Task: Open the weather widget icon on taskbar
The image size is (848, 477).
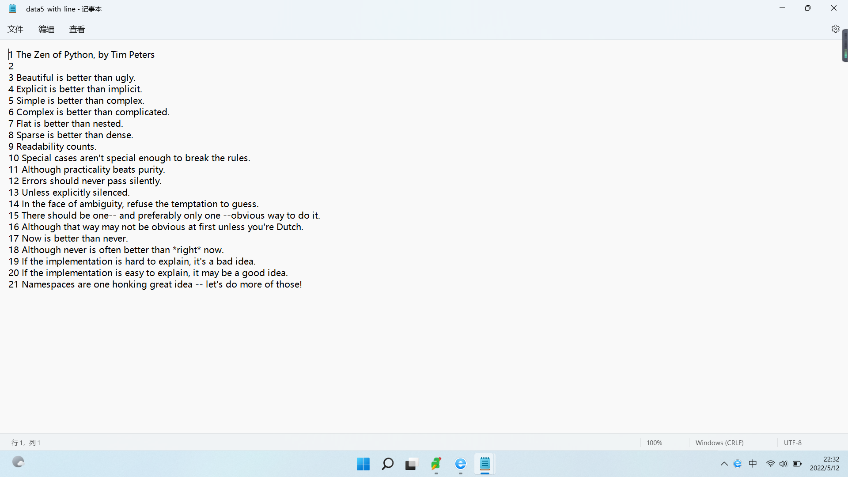Action: click(18, 462)
